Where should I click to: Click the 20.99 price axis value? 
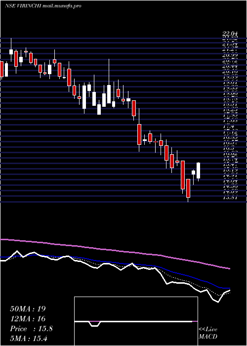pyautogui.click(x=230, y=55)
